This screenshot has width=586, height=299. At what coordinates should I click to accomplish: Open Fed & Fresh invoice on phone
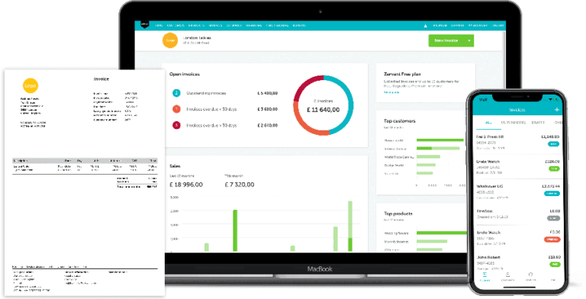[517, 142]
